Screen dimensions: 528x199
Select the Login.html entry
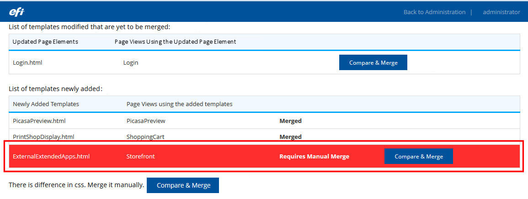[27, 63]
